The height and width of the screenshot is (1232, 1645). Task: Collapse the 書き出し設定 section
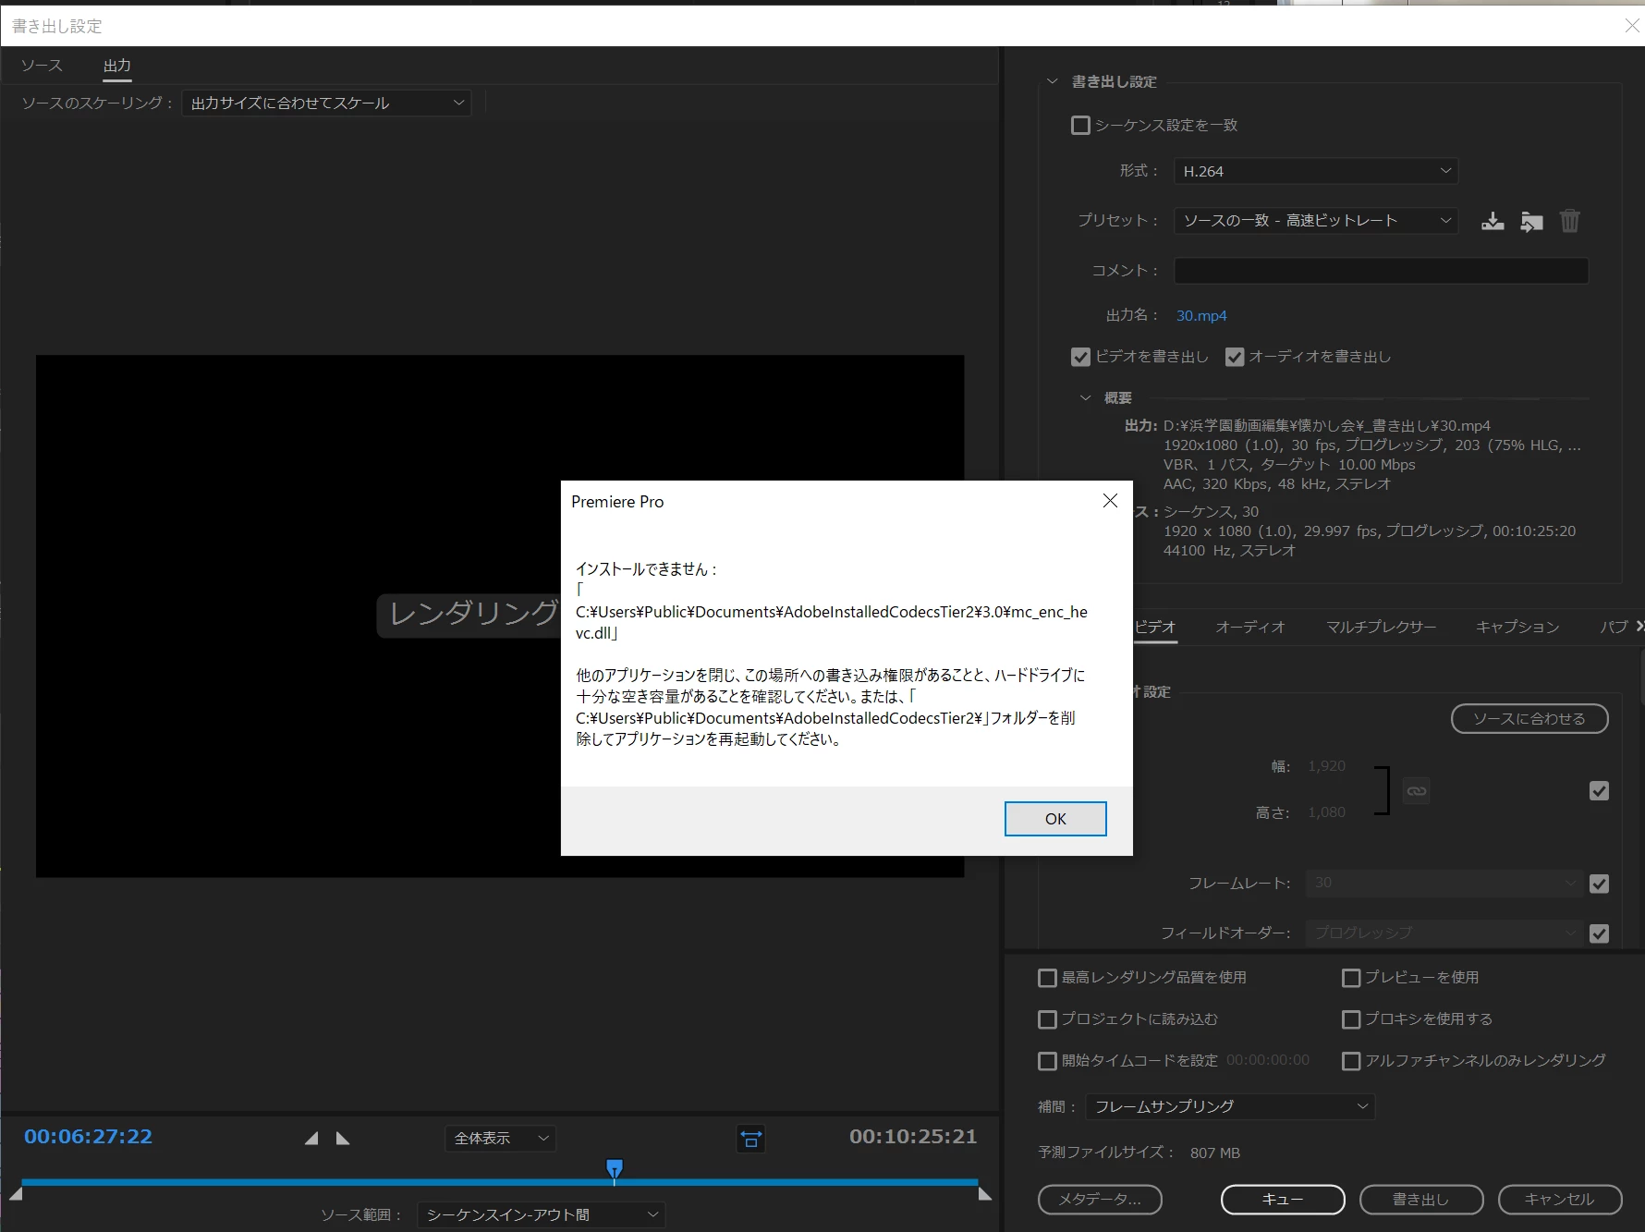coord(1052,81)
